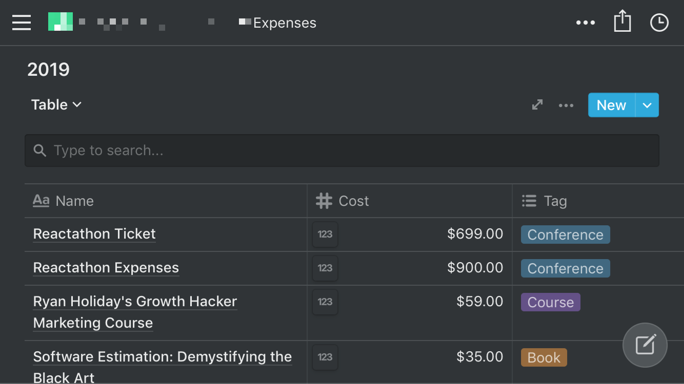Focus the Type to search field
The height and width of the screenshot is (384, 684).
tap(341, 151)
